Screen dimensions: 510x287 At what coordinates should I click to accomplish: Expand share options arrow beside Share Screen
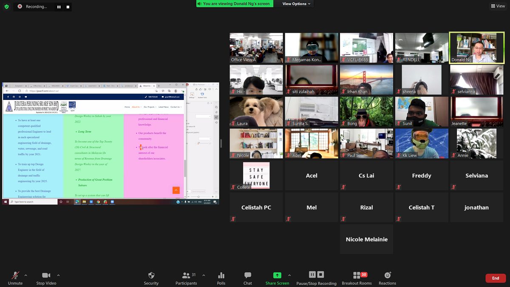point(289,275)
